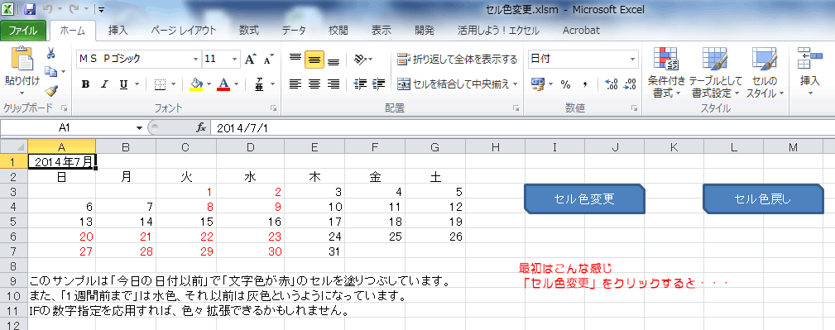Open font color dropdown arrow

click(236, 84)
